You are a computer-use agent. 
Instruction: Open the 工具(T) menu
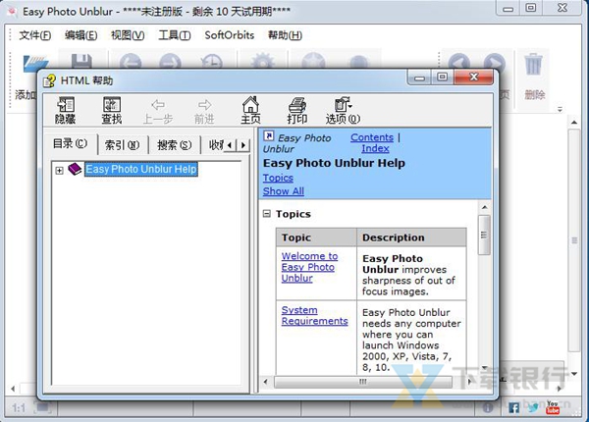tap(175, 35)
